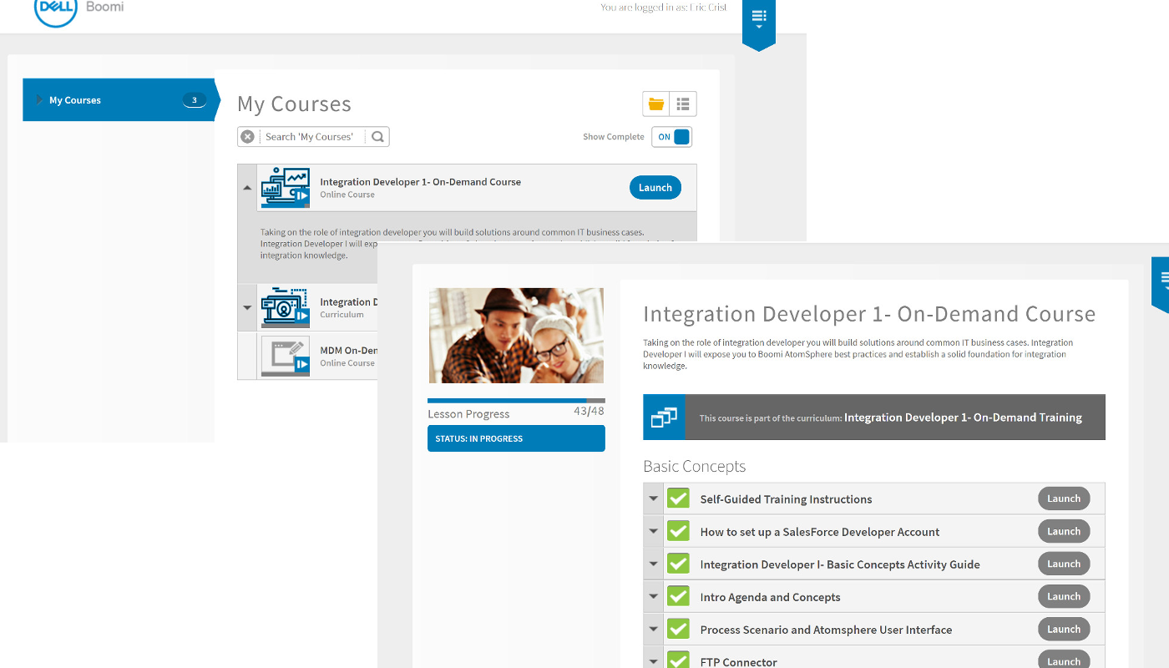Click MDM On-Demand course title
Viewport: 1169px width, 668px height.
348,351
